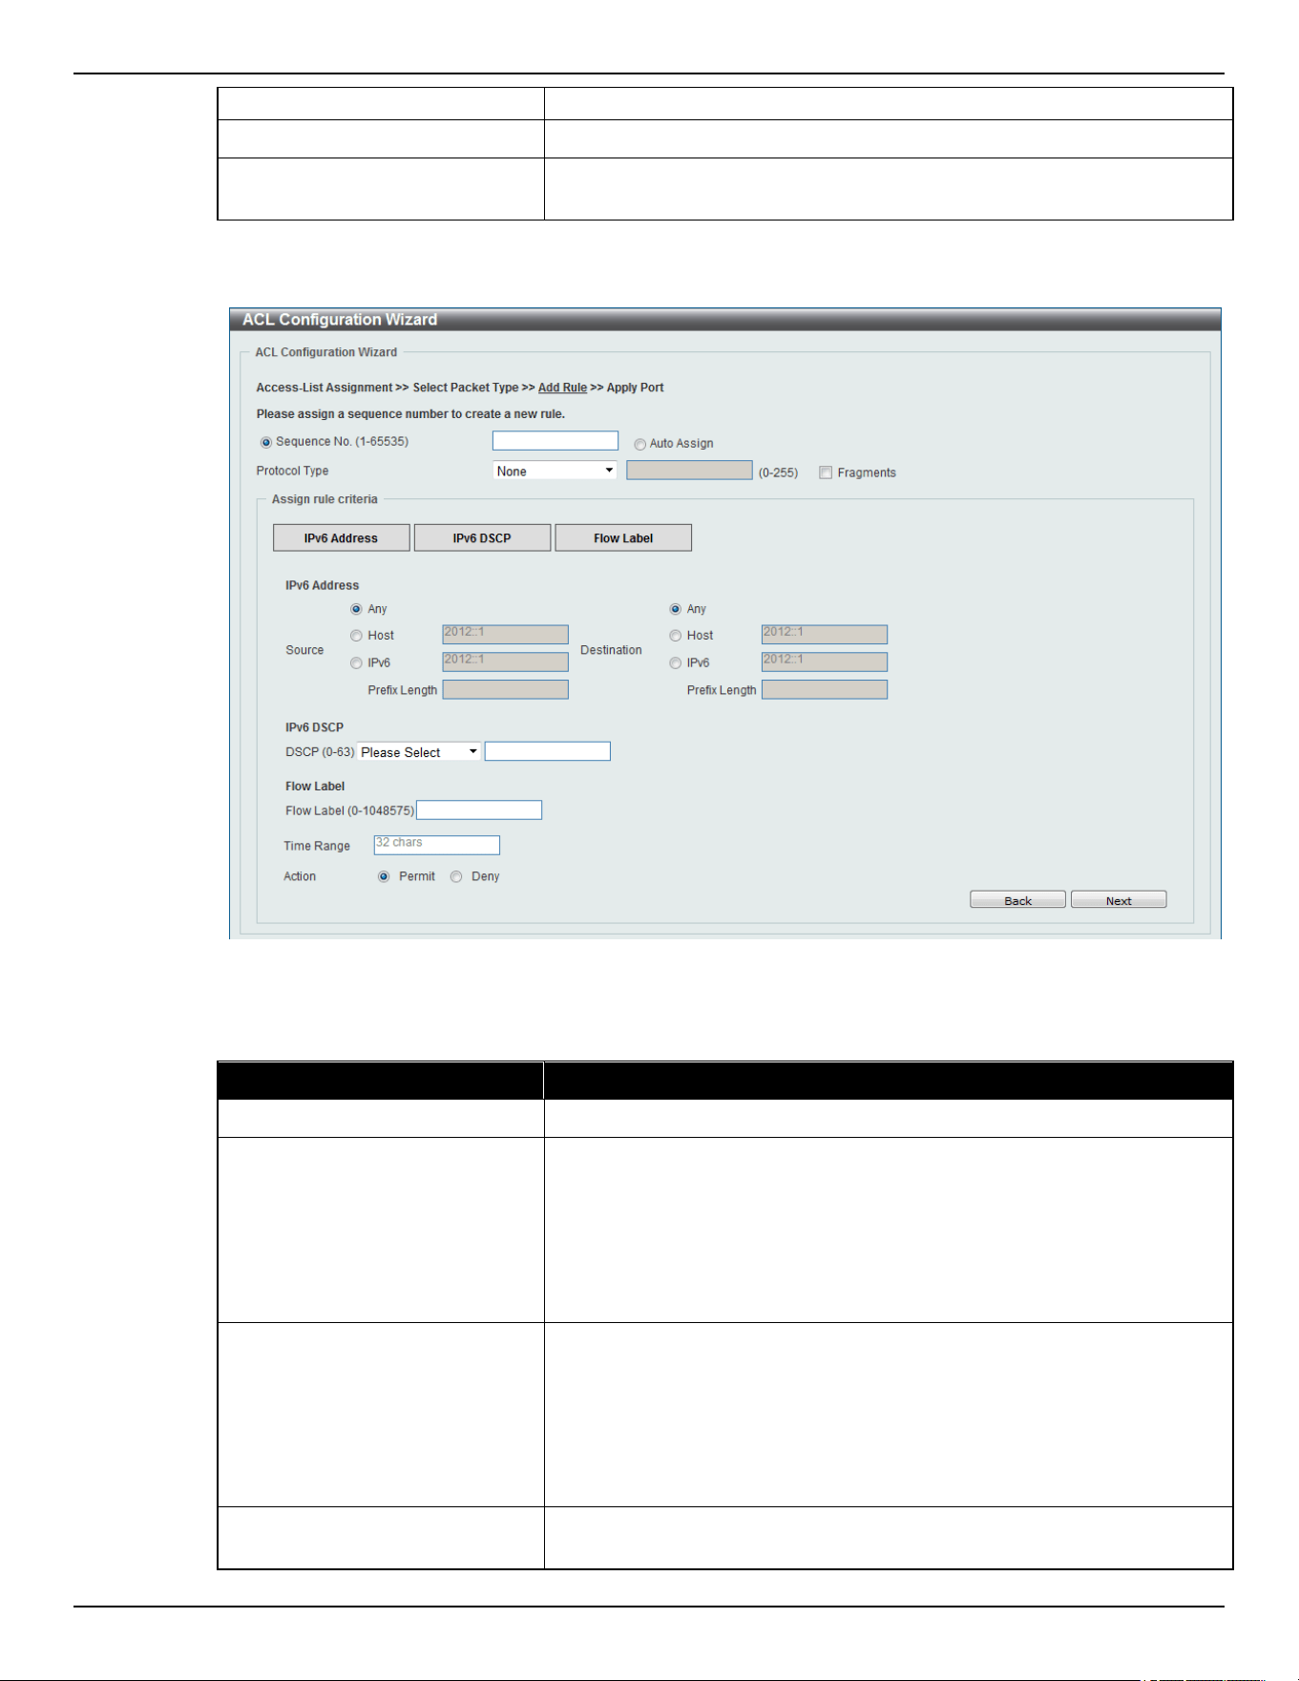Set Action to Permit
The height and width of the screenshot is (1681, 1299).
(x=384, y=876)
